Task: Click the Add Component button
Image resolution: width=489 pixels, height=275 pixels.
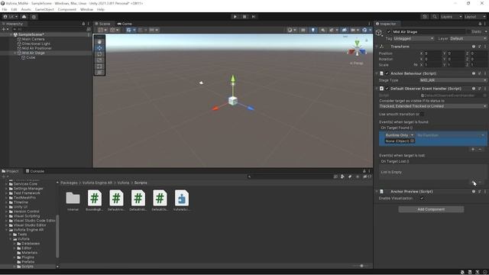Action: point(431,209)
